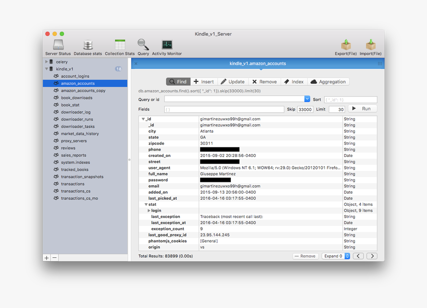This screenshot has width=427, height=308.
Task: Click the zipcode value 30311
Action: (x=207, y=144)
